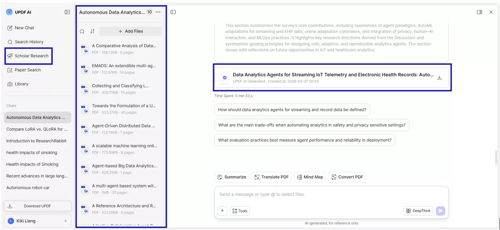Click the Mind Map button

pos(310,177)
